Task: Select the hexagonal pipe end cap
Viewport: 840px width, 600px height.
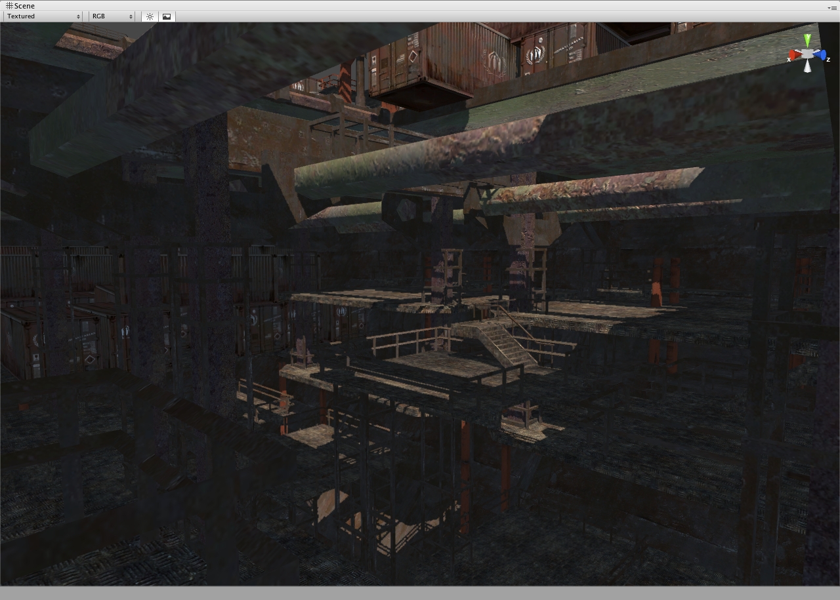Action: pyautogui.click(x=406, y=210)
